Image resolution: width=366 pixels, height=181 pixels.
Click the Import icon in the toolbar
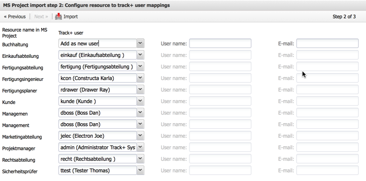[x=58, y=17]
